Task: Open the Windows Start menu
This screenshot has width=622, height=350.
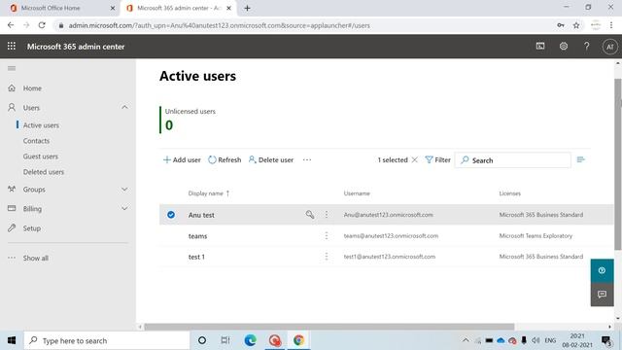Action: point(12,340)
